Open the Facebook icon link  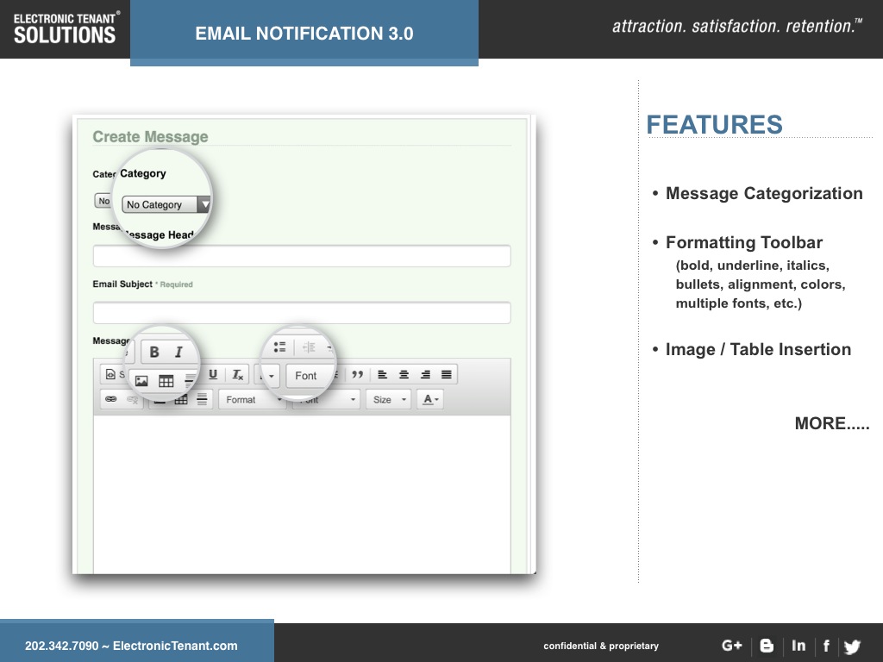point(826,646)
